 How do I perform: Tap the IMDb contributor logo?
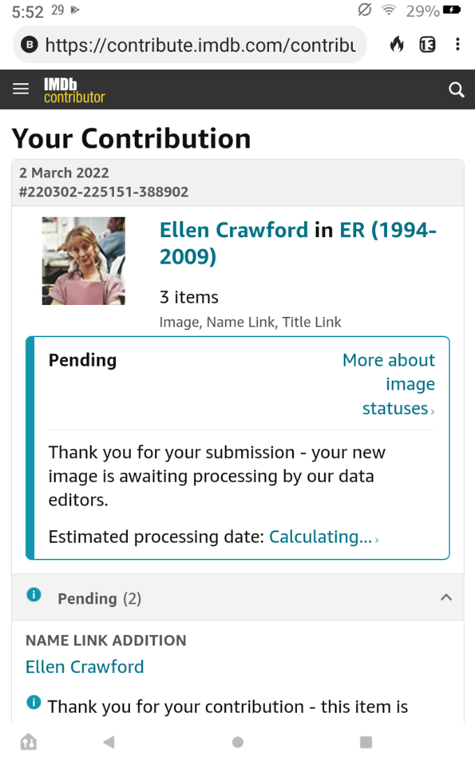click(x=74, y=90)
